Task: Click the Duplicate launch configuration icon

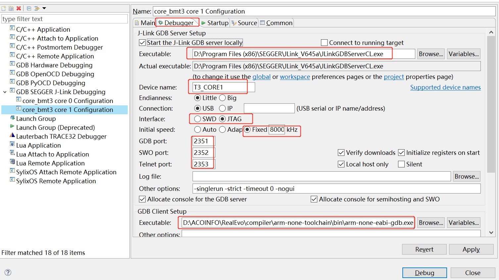Action: pos(11,8)
